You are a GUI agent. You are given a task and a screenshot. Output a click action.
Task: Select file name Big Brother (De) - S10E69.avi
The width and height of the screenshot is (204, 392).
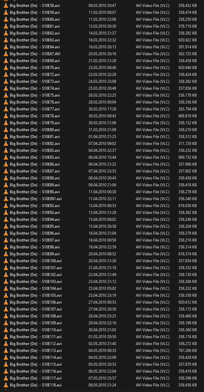(x=35, y=61)
